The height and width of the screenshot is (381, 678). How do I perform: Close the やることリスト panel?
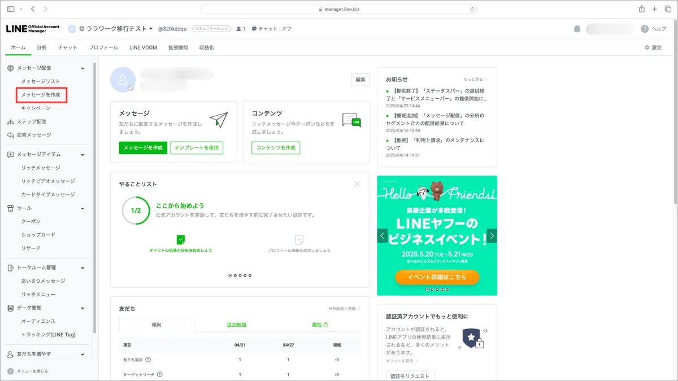click(x=357, y=184)
